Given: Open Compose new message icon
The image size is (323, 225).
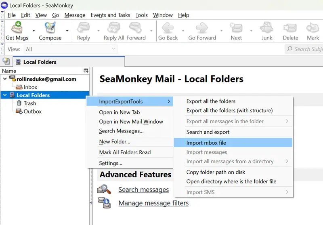Looking at the screenshot, I should click(x=50, y=28).
